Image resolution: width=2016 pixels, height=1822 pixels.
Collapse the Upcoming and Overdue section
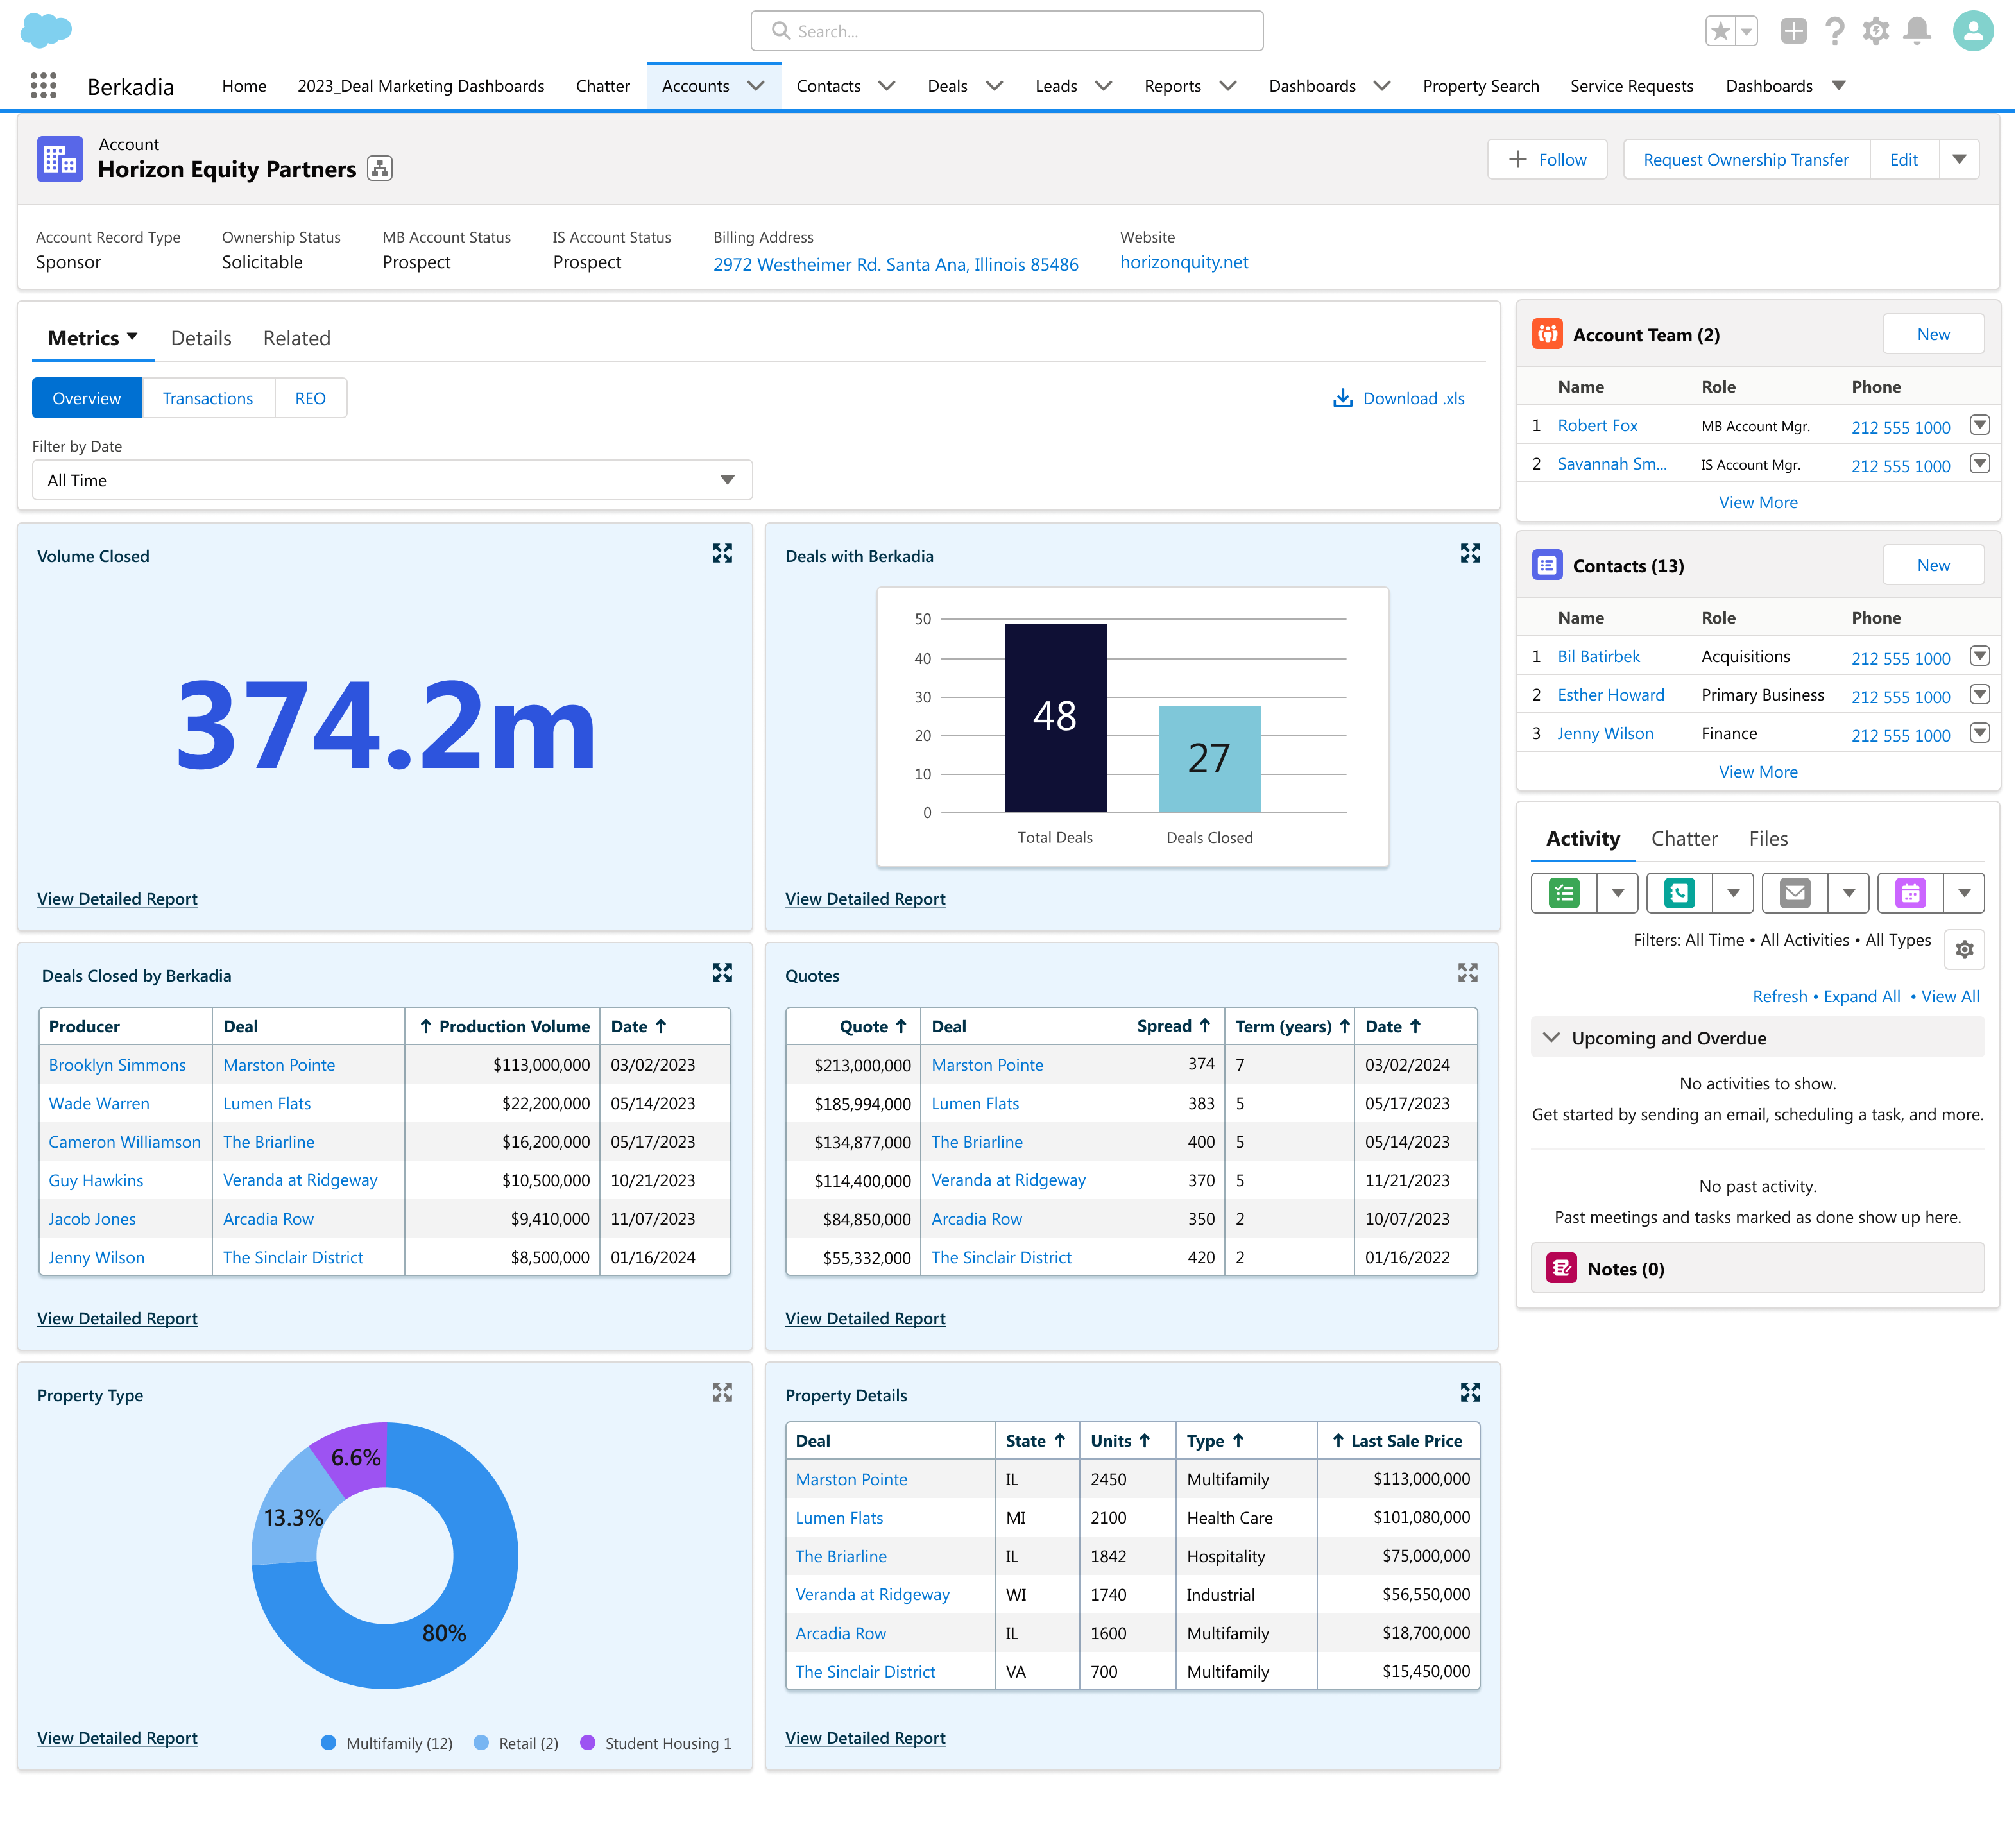(1551, 1037)
